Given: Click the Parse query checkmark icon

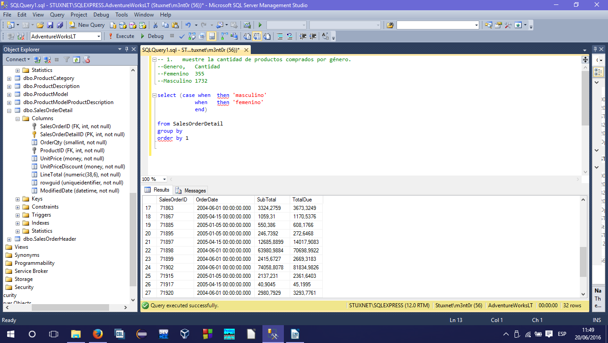Looking at the screenshot, I should (x=182, y=36).
